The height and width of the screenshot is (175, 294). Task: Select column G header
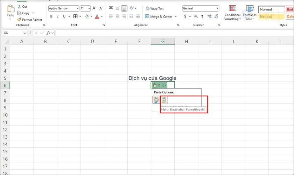coord(163,41)
